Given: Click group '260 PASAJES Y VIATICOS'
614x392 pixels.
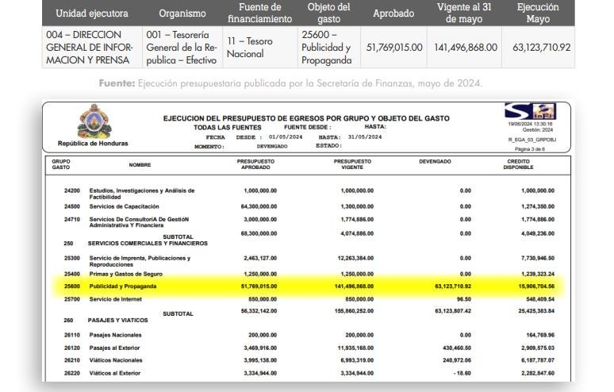Looking at the screenshot, I should [106, 321].
